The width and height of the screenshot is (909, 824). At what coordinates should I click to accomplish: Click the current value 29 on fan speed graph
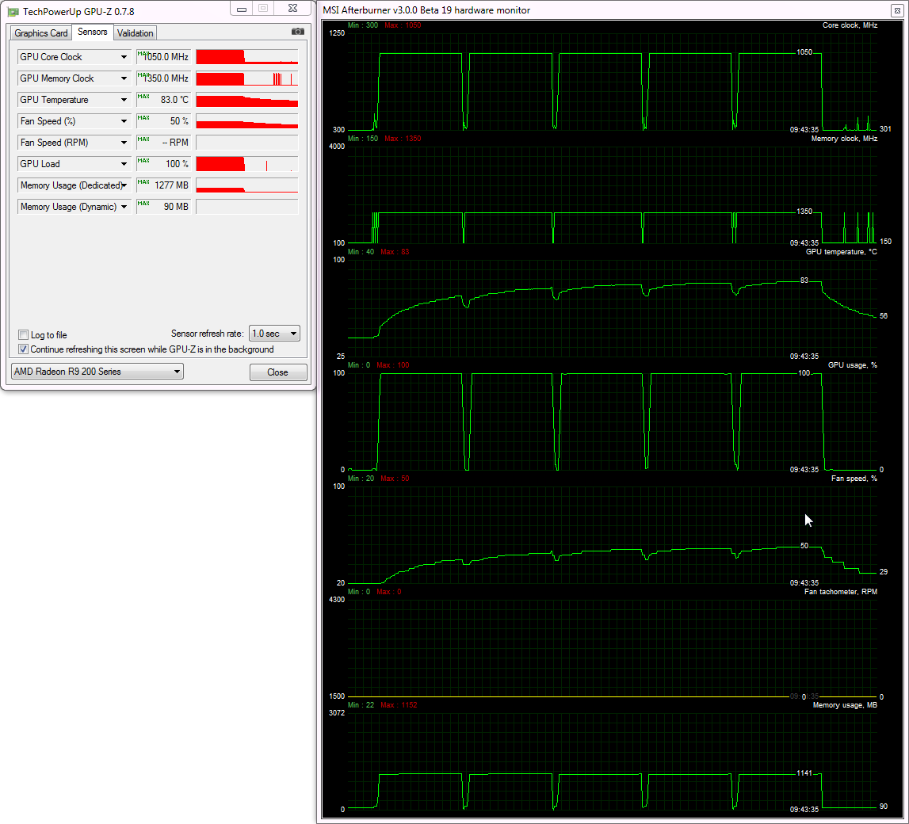884,571
